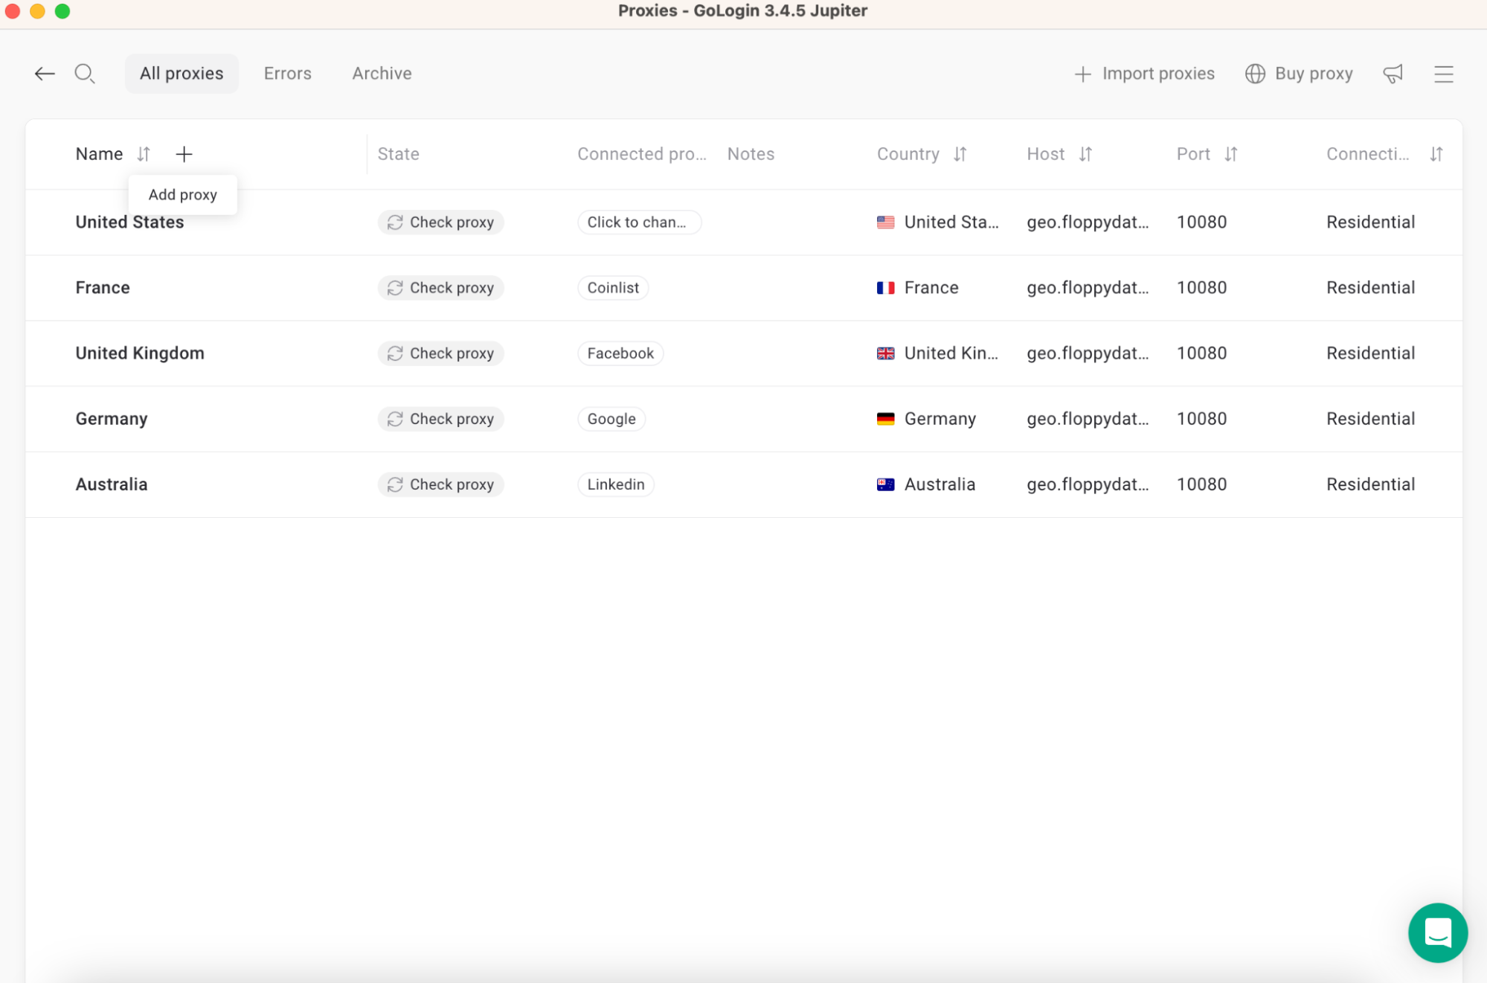Sort proxies by Country
Viewport: 1487px width, 983px height.
(x=960, y=154)
